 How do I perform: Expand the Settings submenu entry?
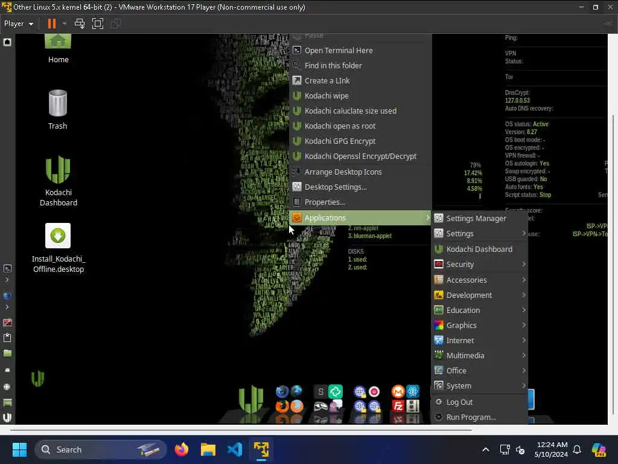[x=480, y=234]
